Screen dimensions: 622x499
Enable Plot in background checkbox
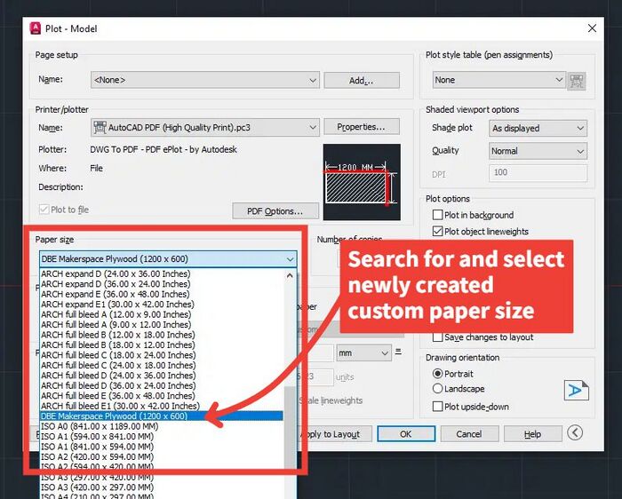tap(437, 215)
